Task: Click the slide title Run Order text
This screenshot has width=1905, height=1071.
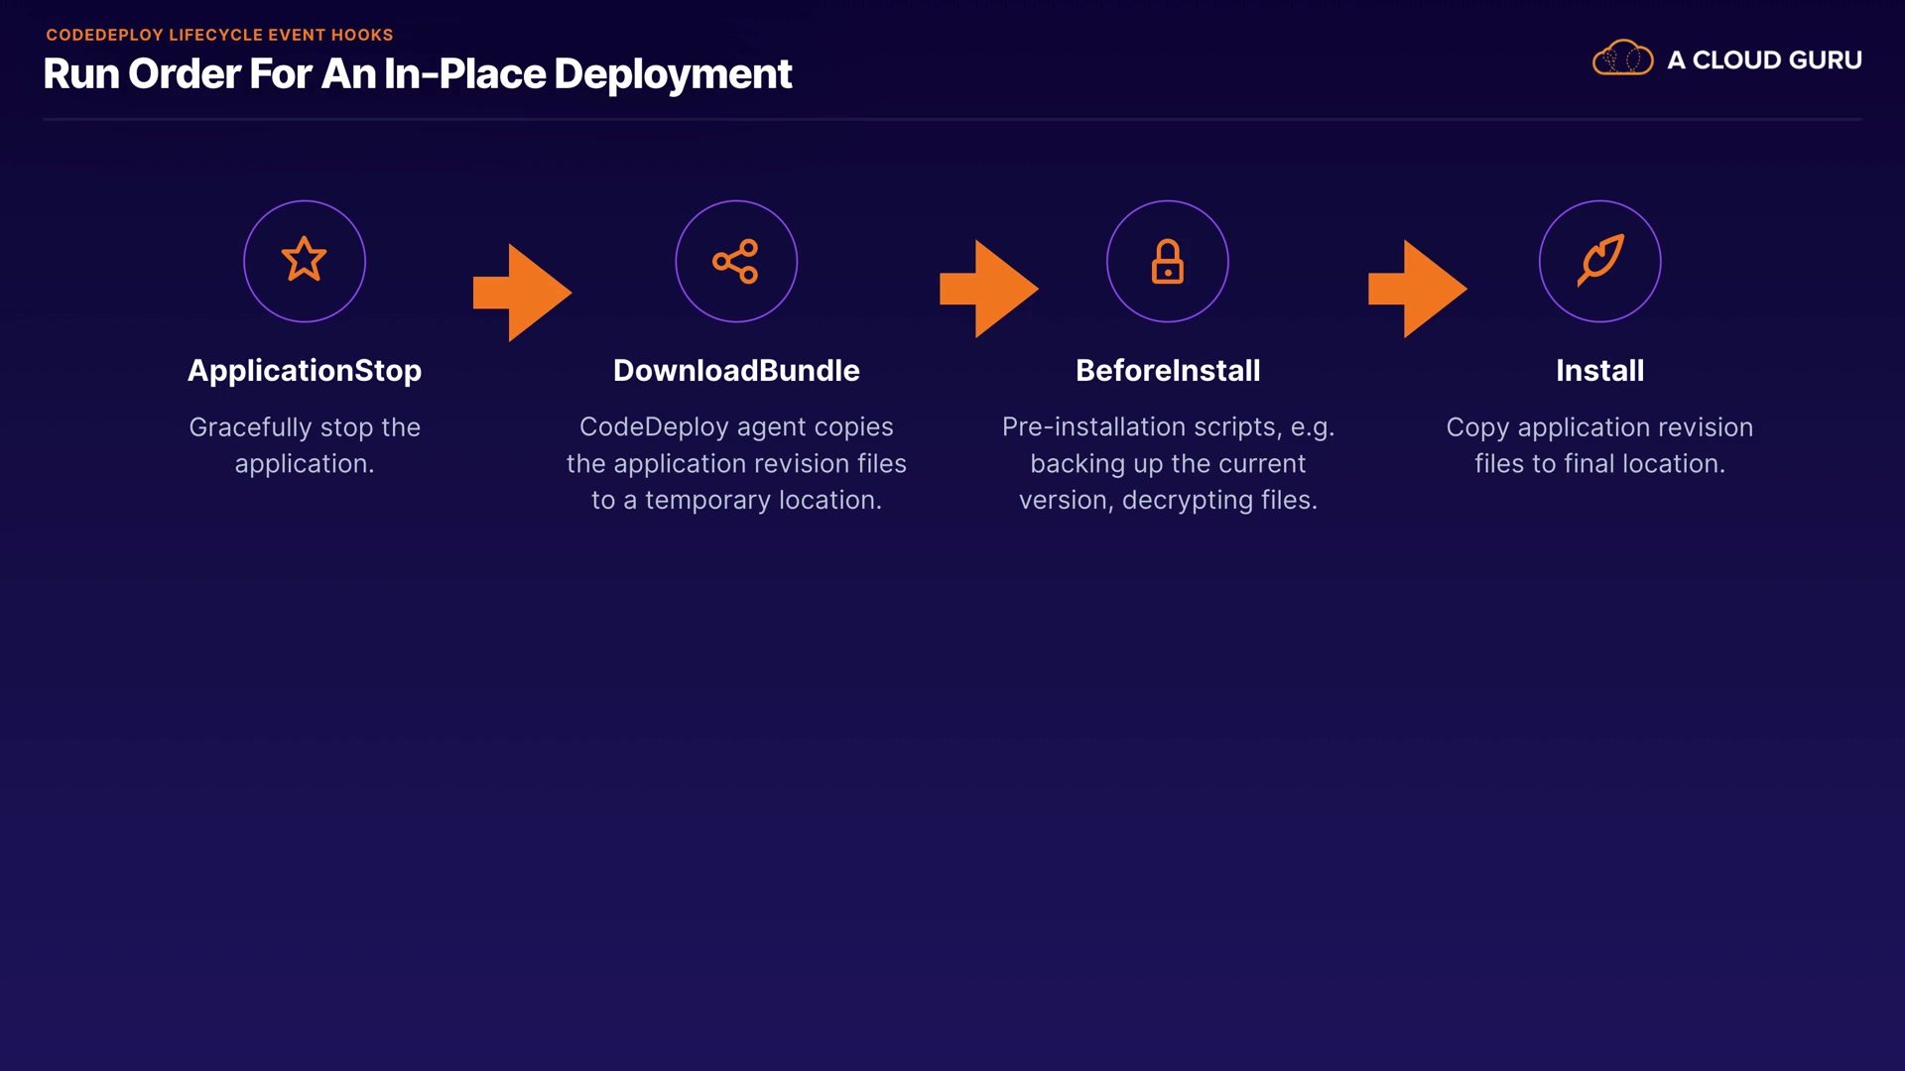Action: pos(417,74)
